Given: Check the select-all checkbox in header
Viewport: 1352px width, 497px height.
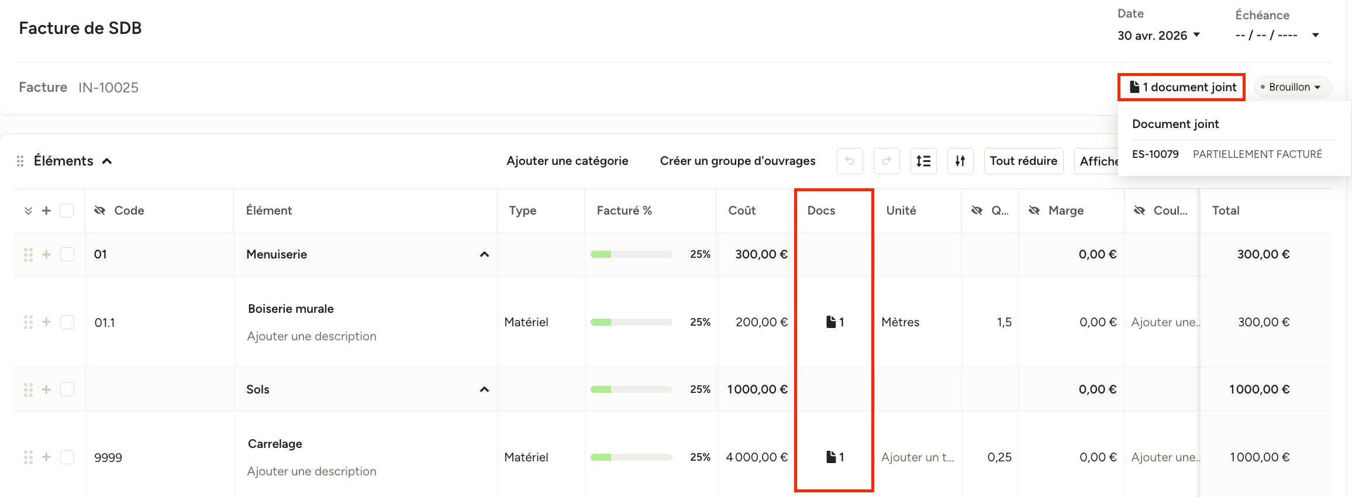Looking at the screenshot, I should (x=67, y=210).
